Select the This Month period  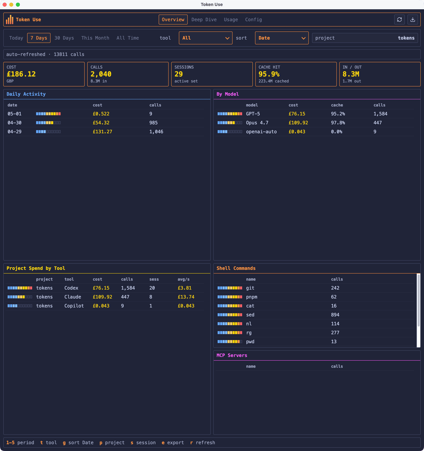point(95,38)
